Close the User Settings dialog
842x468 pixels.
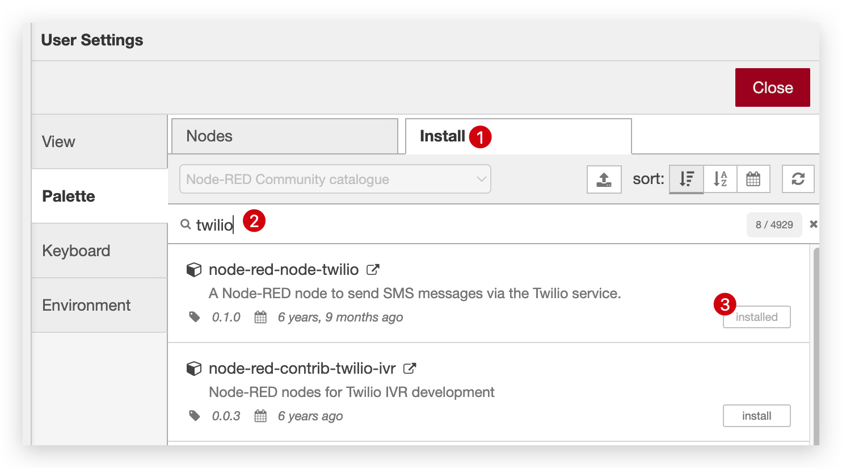(773, 87)
